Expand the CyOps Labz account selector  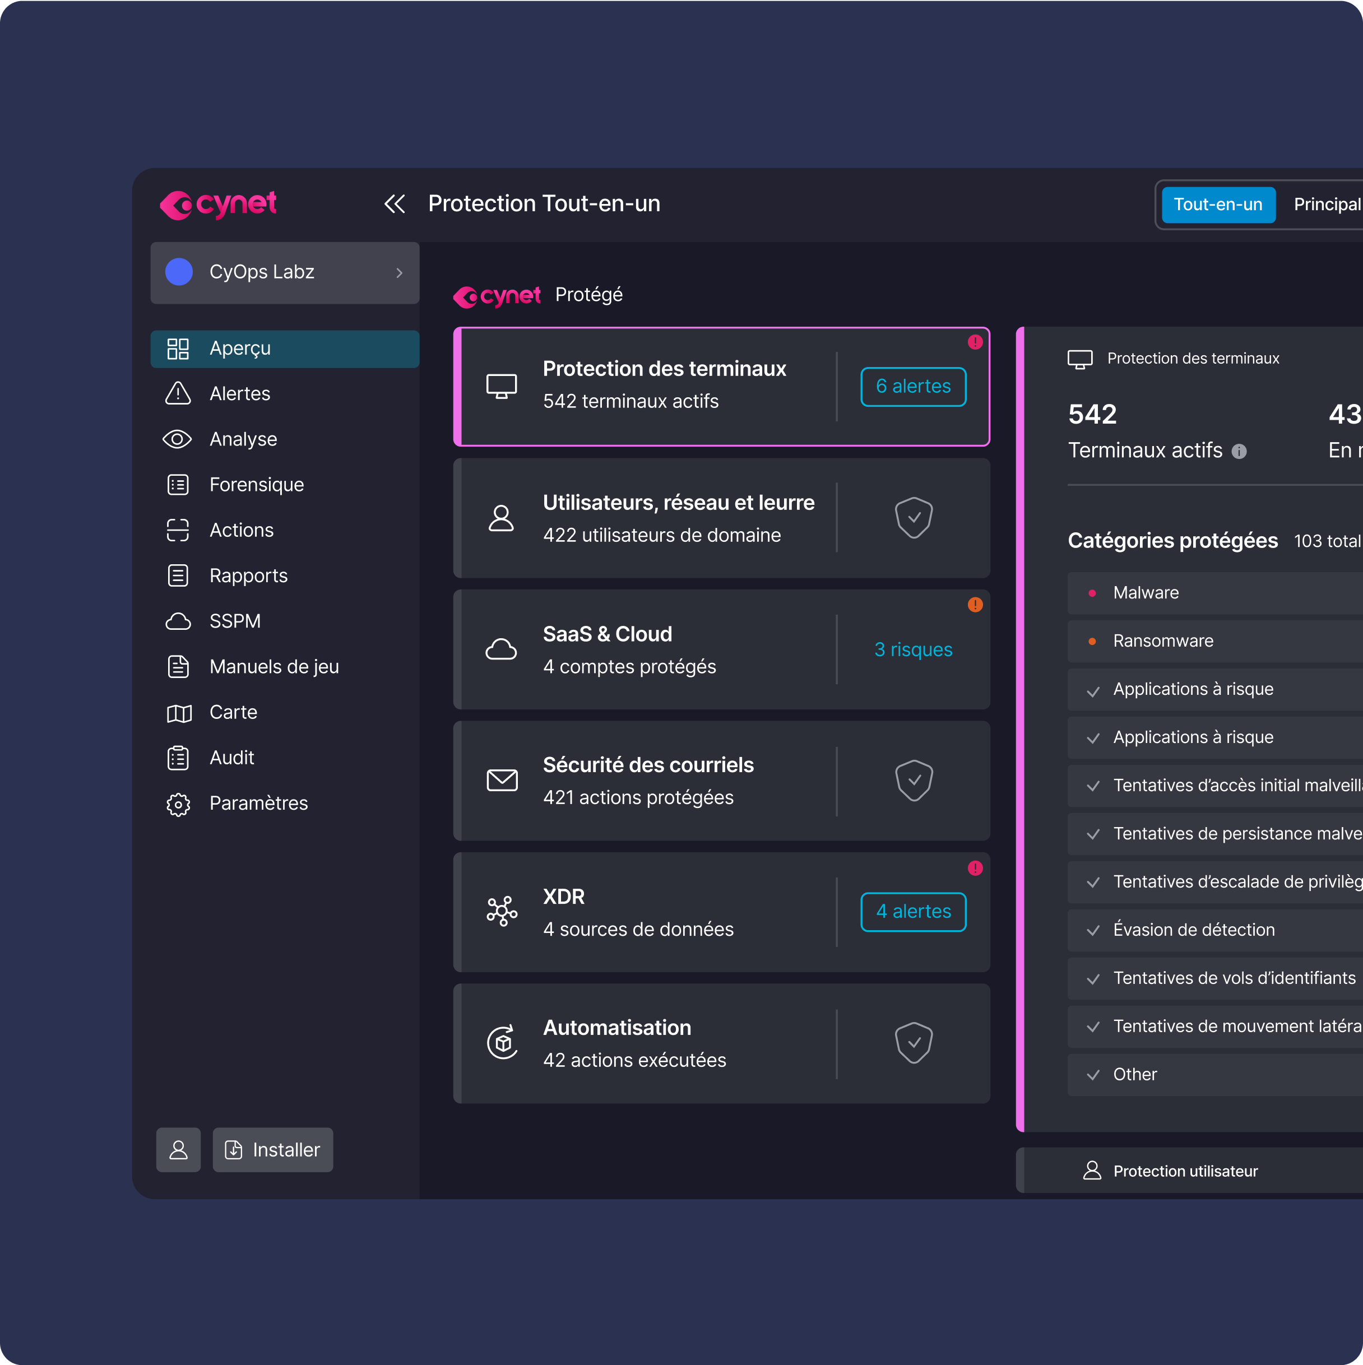[285, 273]
